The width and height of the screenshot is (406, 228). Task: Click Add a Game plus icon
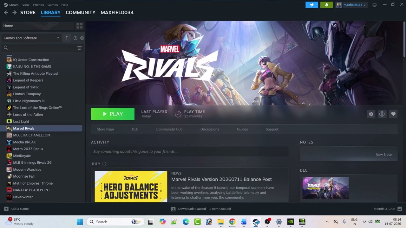tap(6, 209)
